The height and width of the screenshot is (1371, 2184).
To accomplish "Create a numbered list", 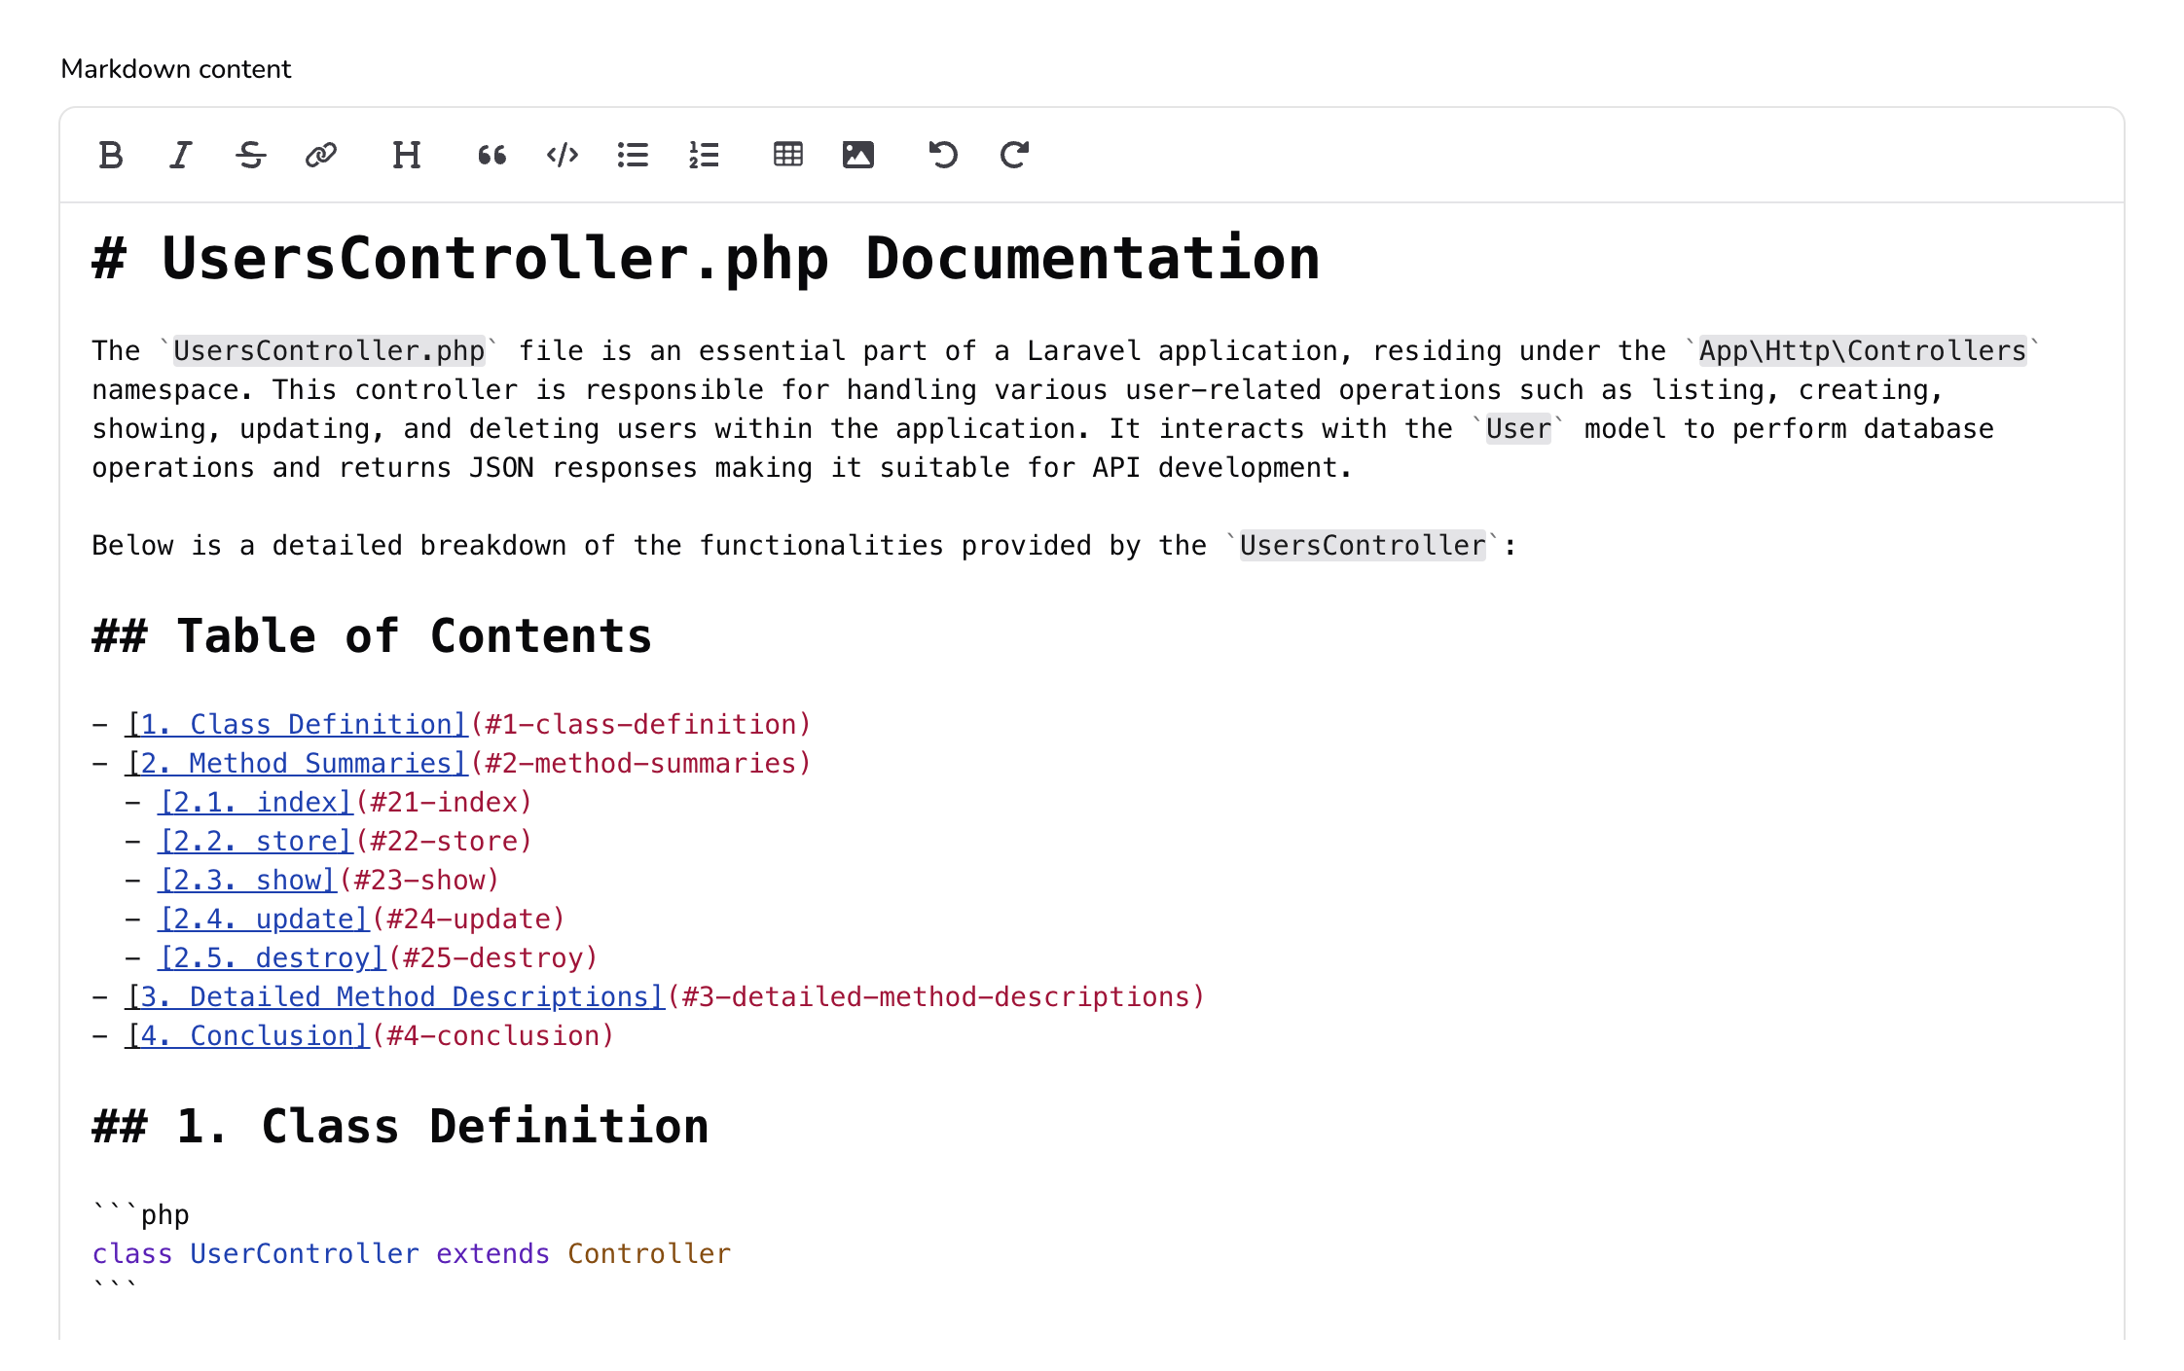I will (x=703, y=155).
